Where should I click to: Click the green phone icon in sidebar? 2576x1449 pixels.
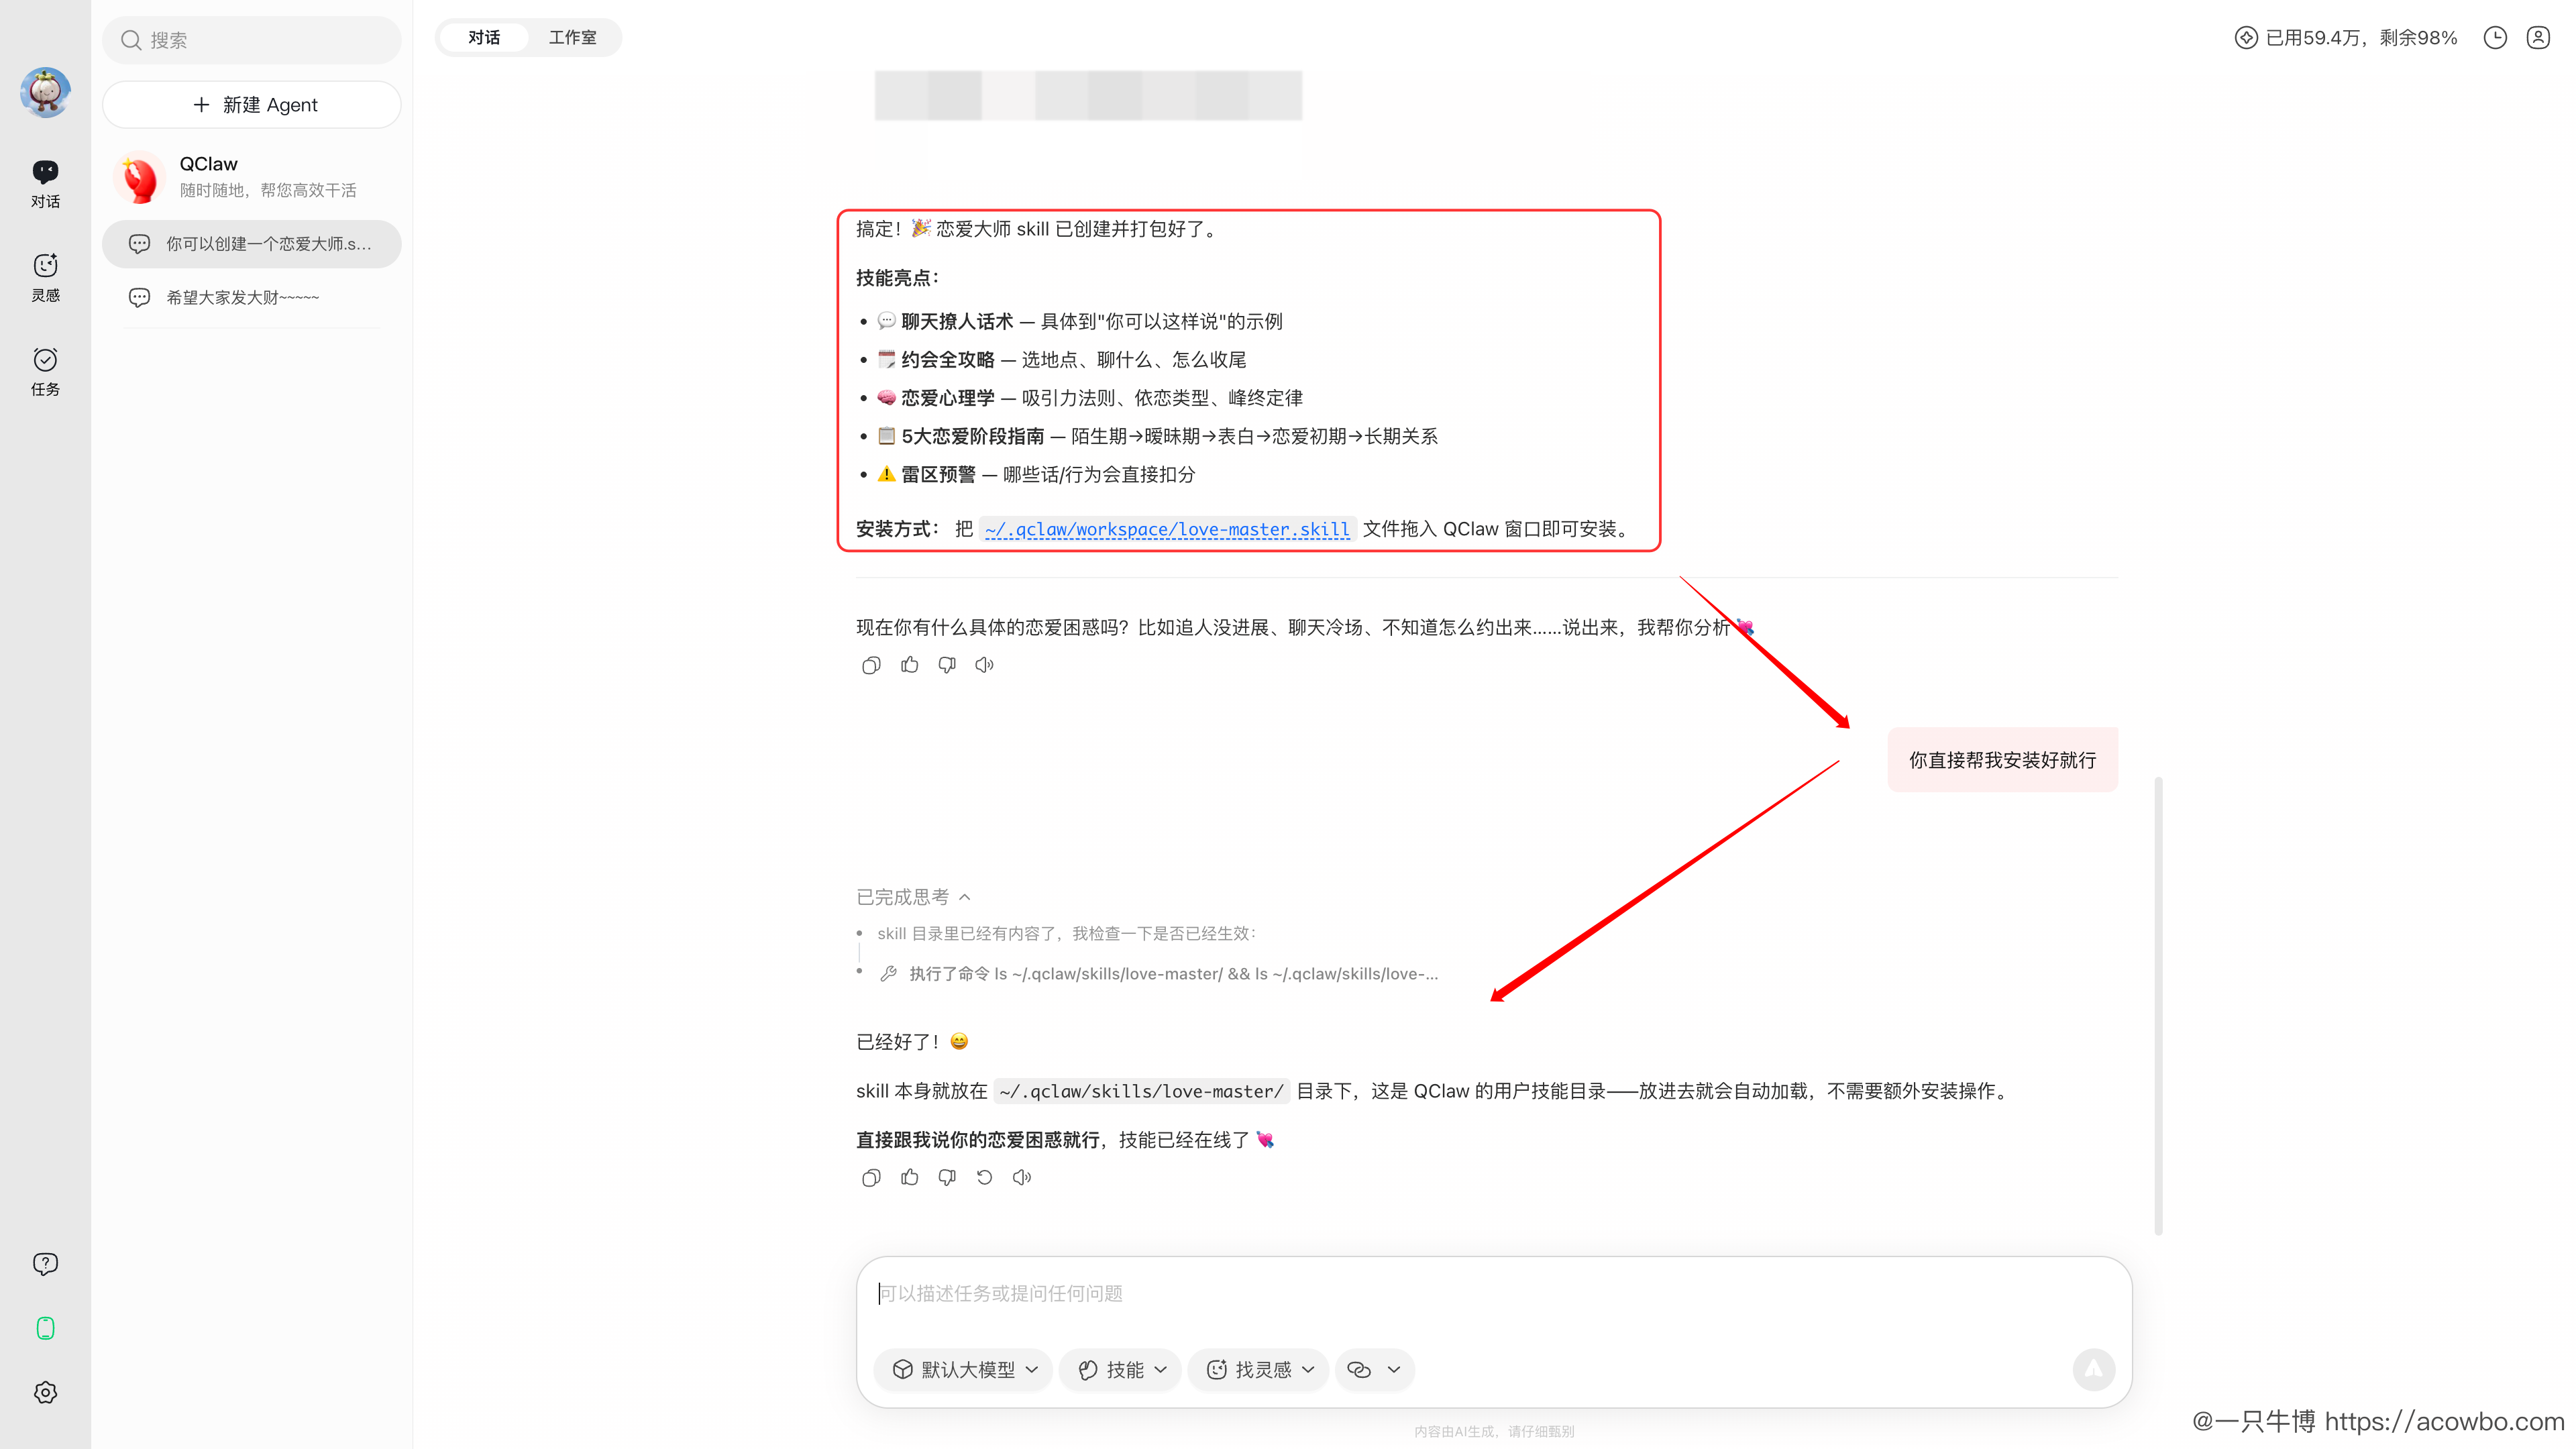point(45,1328)
